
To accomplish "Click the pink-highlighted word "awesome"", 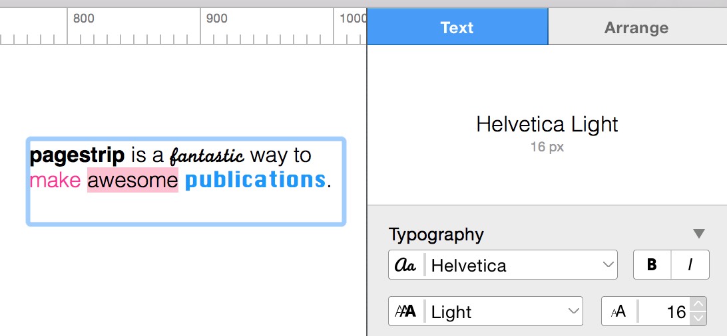I will 132,180.
